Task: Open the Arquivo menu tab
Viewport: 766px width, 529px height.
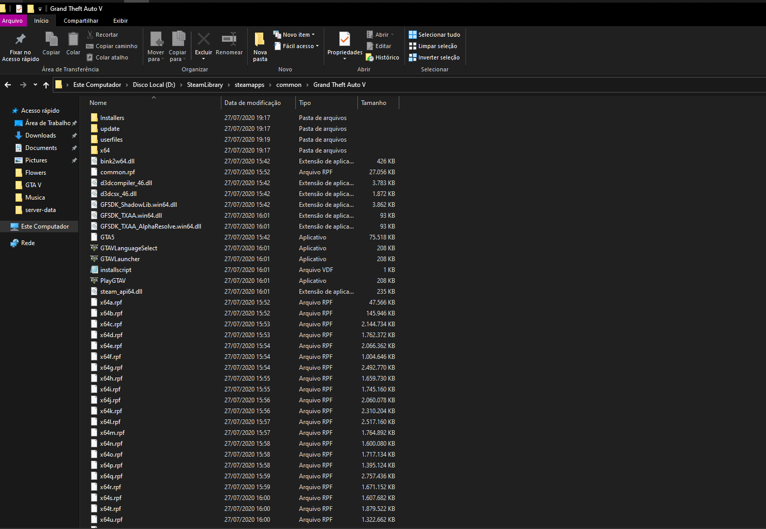Action: pyautogui.click(x=12, y=21)
